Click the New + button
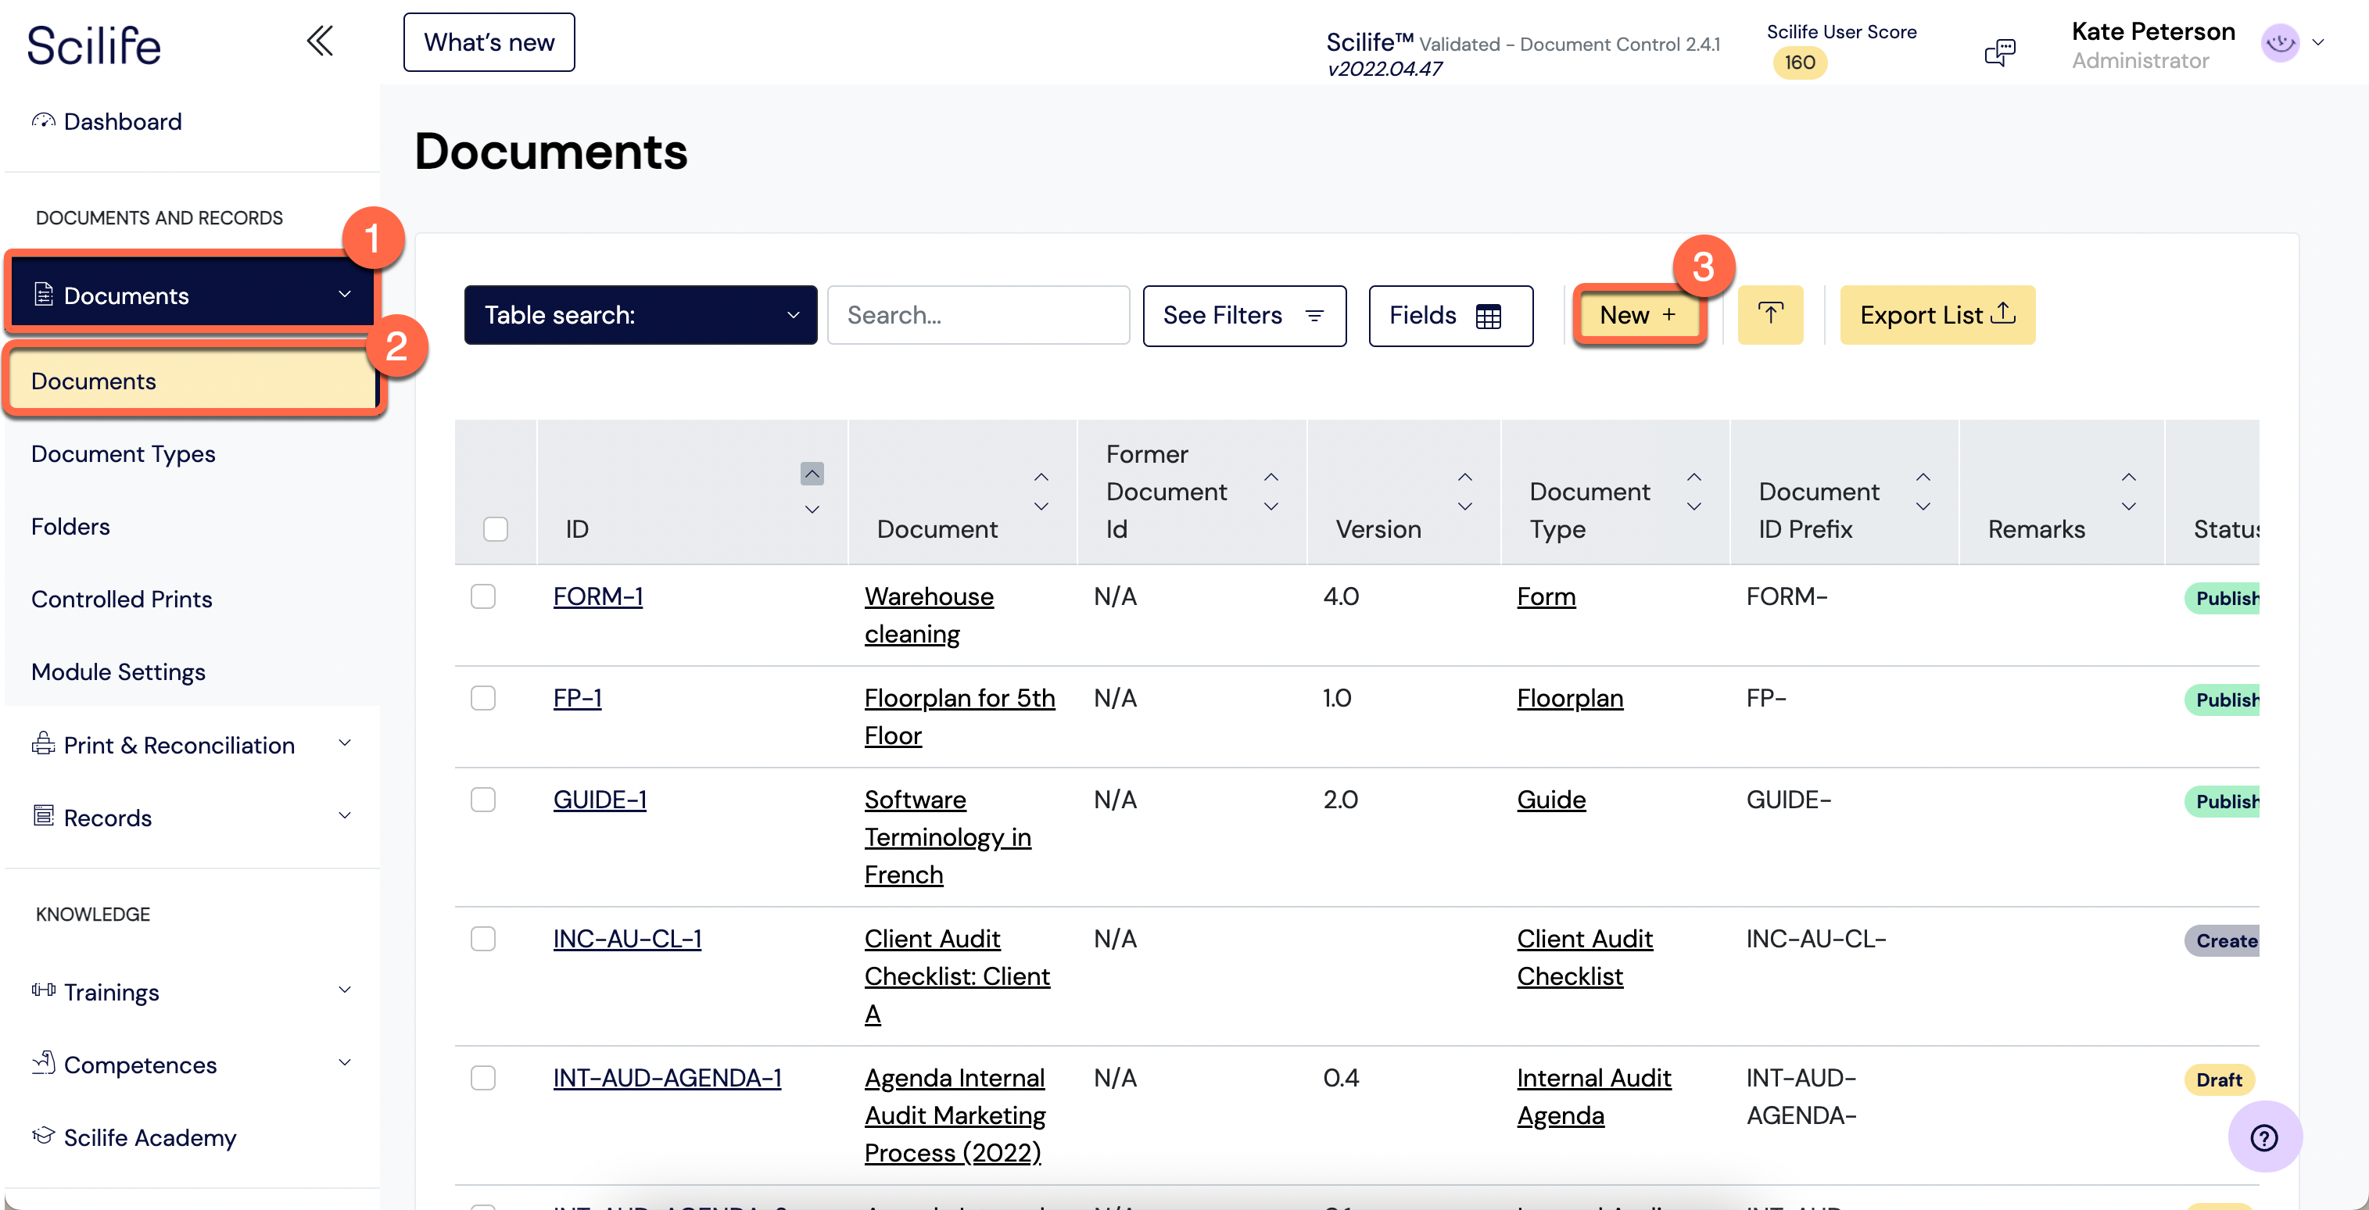2369x1210 pixels. [1639, 314]
